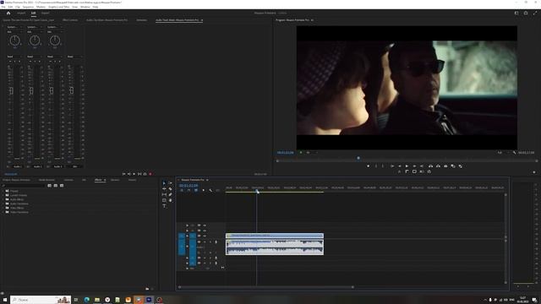Screen dimensions: 541x304
Task: Toggle nest sequence insert button in timeline
Action: [182, 190]
